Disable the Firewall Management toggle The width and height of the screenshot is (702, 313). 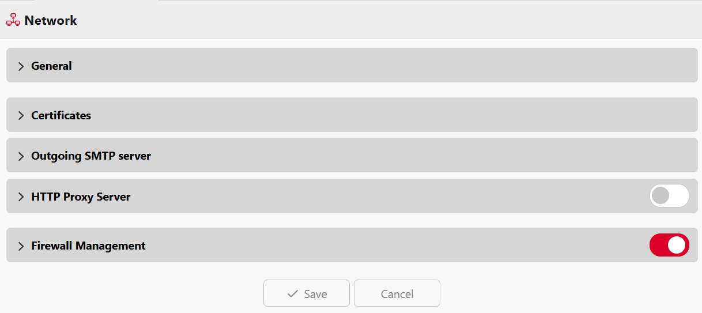tap(669, 245)
